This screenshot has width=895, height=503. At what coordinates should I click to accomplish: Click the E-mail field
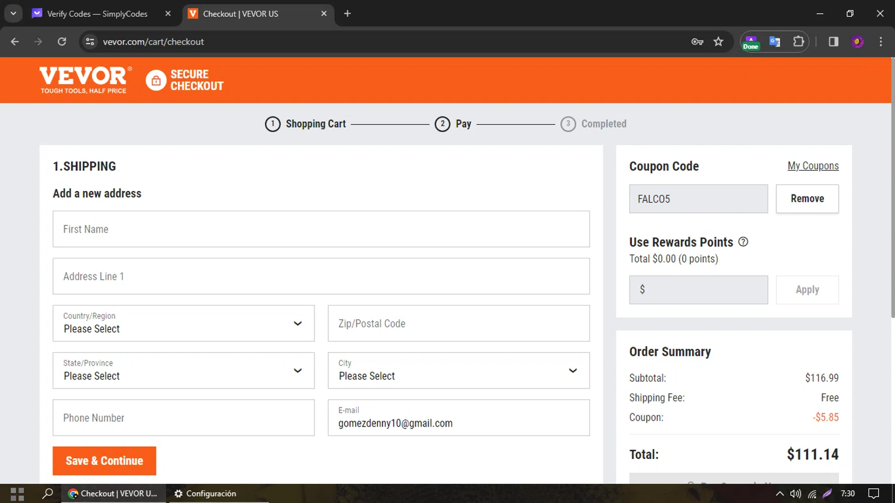459,418
